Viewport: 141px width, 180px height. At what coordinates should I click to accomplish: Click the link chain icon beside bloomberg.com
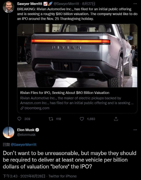(22, 108)
